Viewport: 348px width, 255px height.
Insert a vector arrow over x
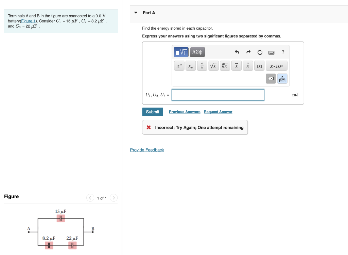[x=236, y=66]
